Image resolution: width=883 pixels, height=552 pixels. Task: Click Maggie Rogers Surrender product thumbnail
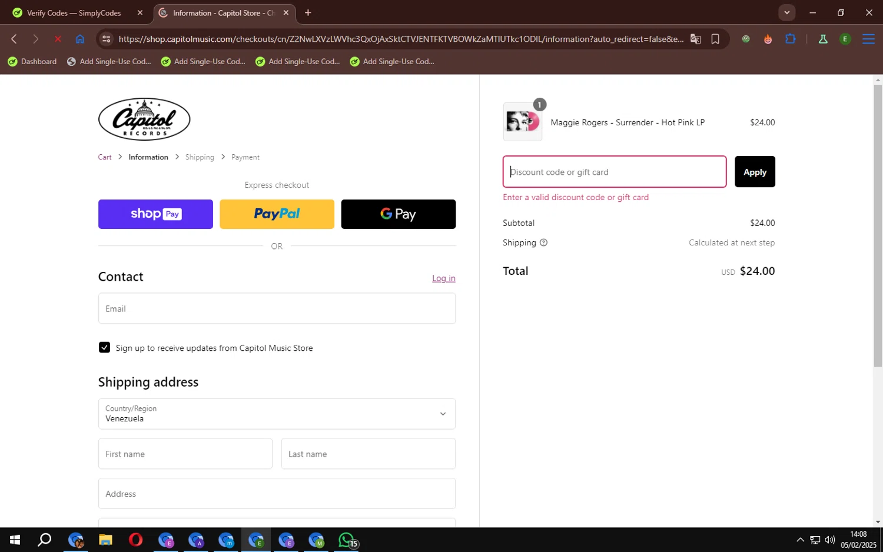click(x=523, y=122)
